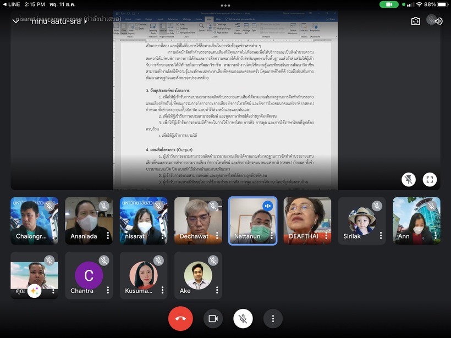451x338 pixels.
Task: Collapse the call using top-left chevron
Action: 15,21
